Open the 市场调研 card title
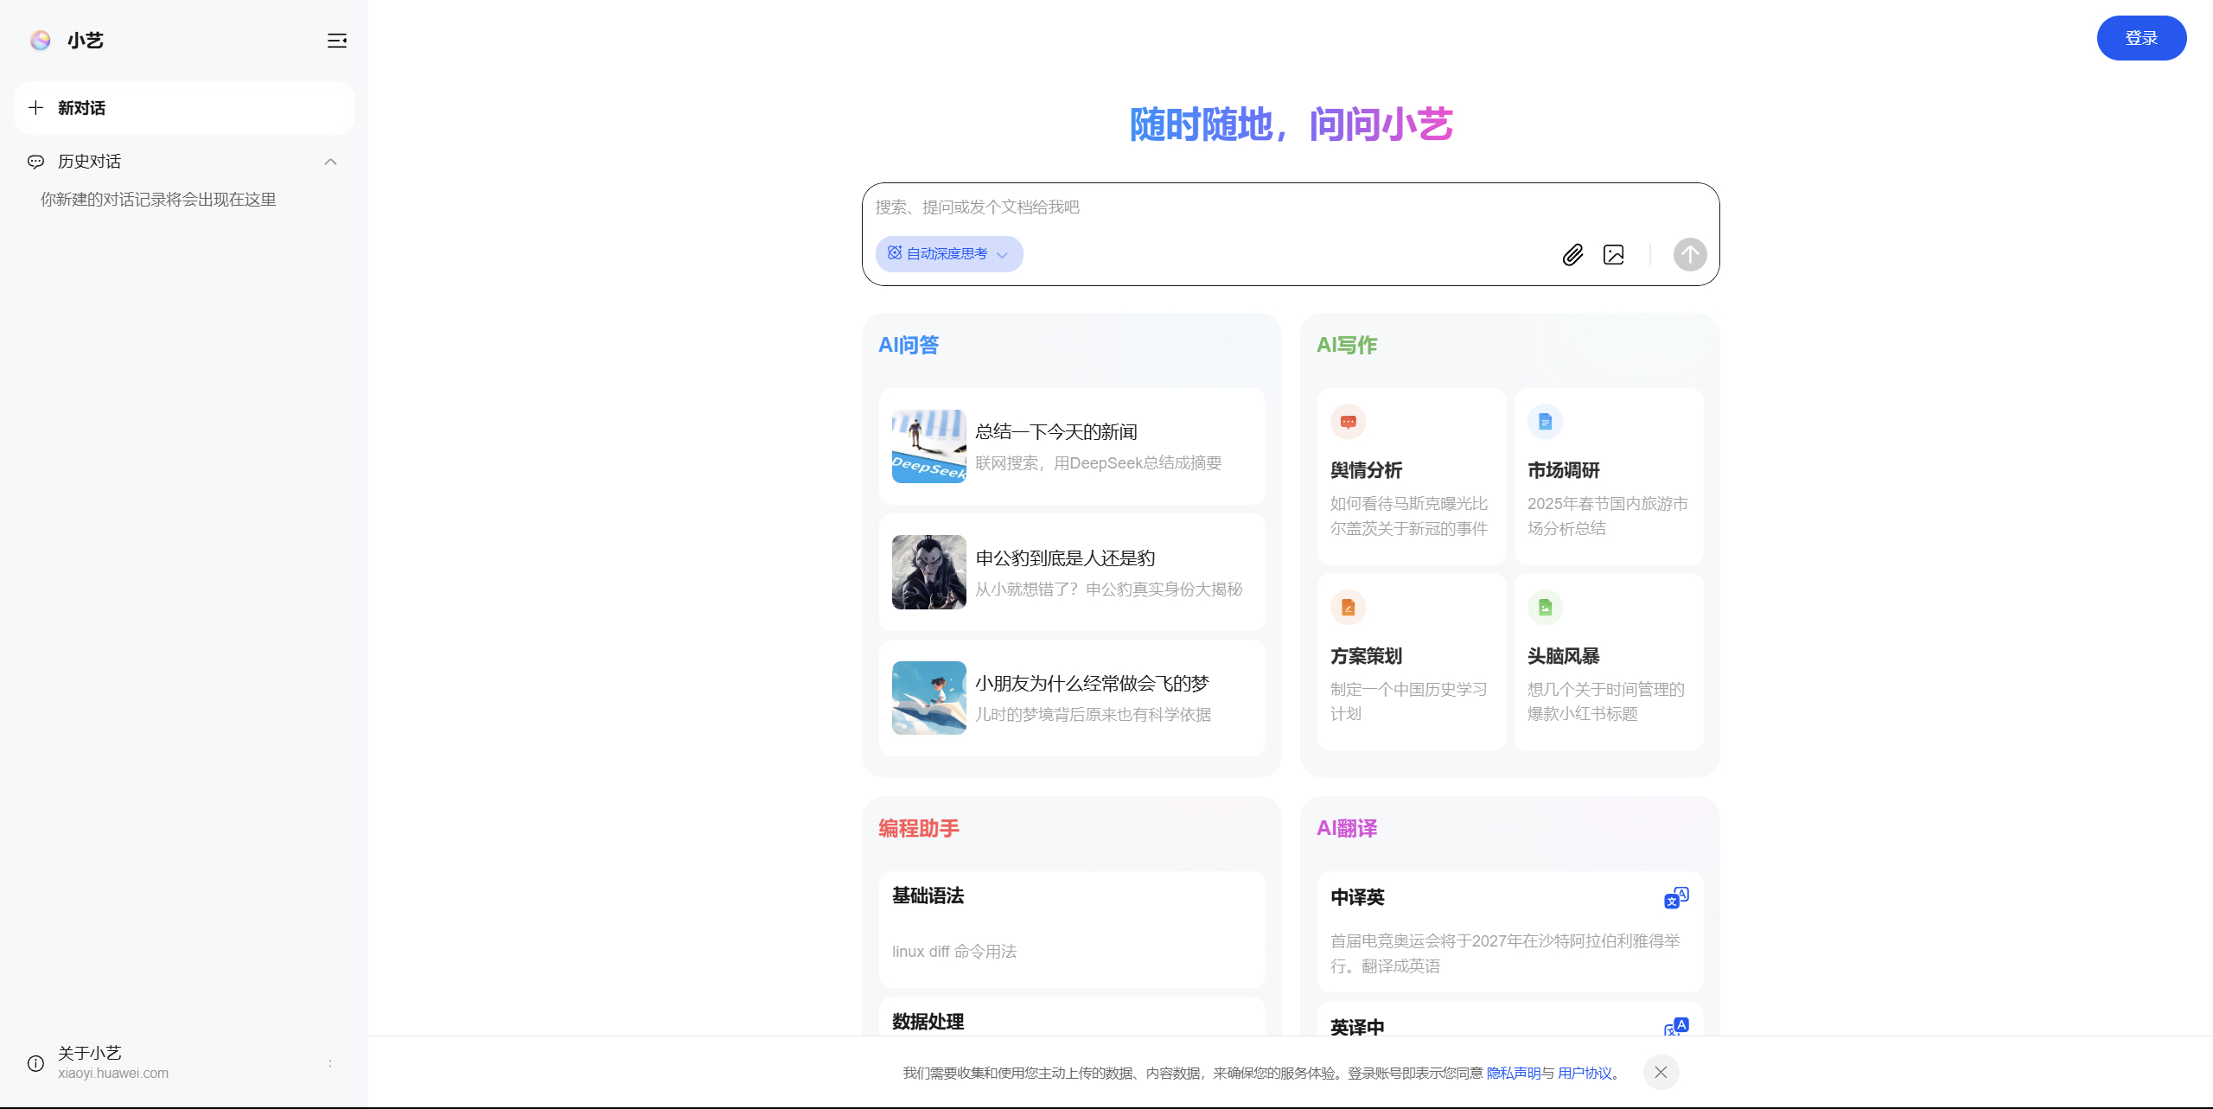The image size is (2213, 1109). coord(1563,470)
